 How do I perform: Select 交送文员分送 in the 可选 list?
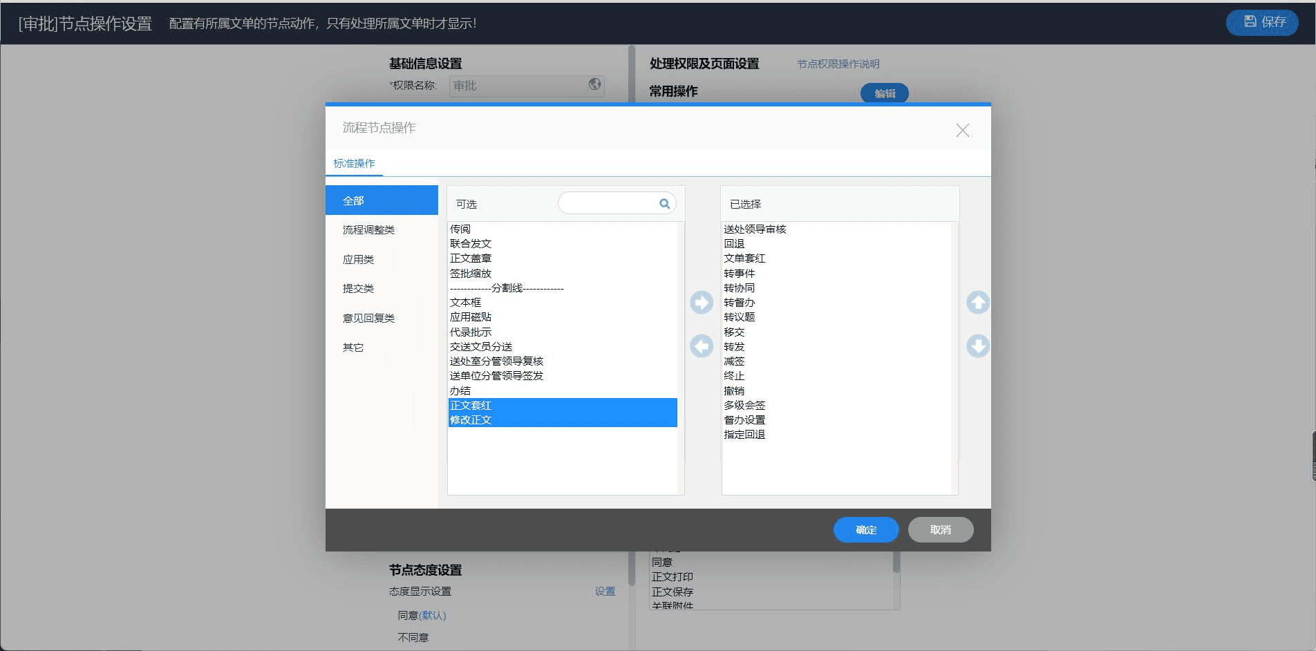pyautogui.click(x=563, y=347)
